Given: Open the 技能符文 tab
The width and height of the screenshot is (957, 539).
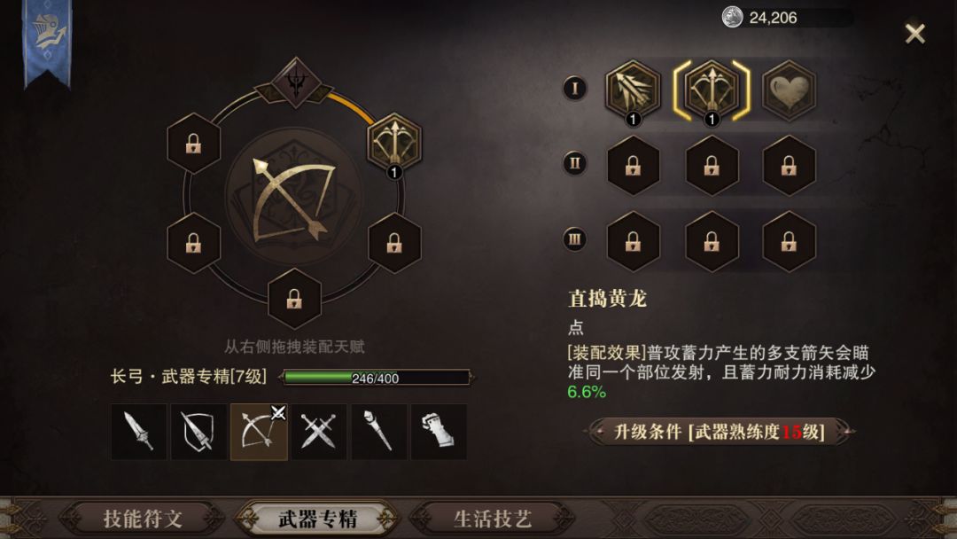Looking at the screenshot, I should (143, 519).
